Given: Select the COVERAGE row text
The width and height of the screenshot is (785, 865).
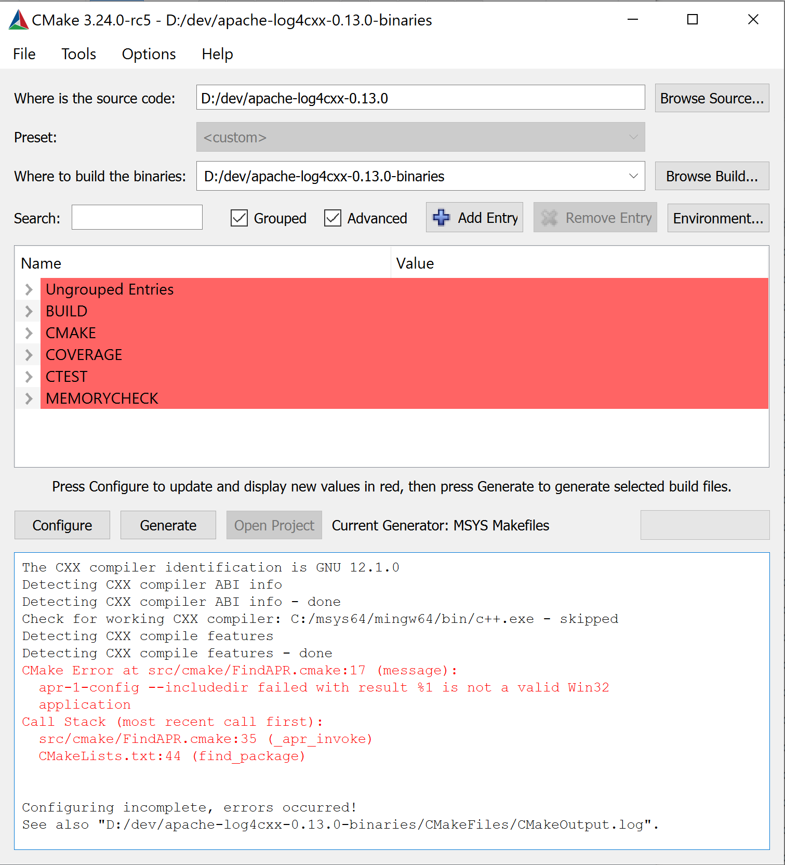Looking at the screenshot, I should 84,355.
